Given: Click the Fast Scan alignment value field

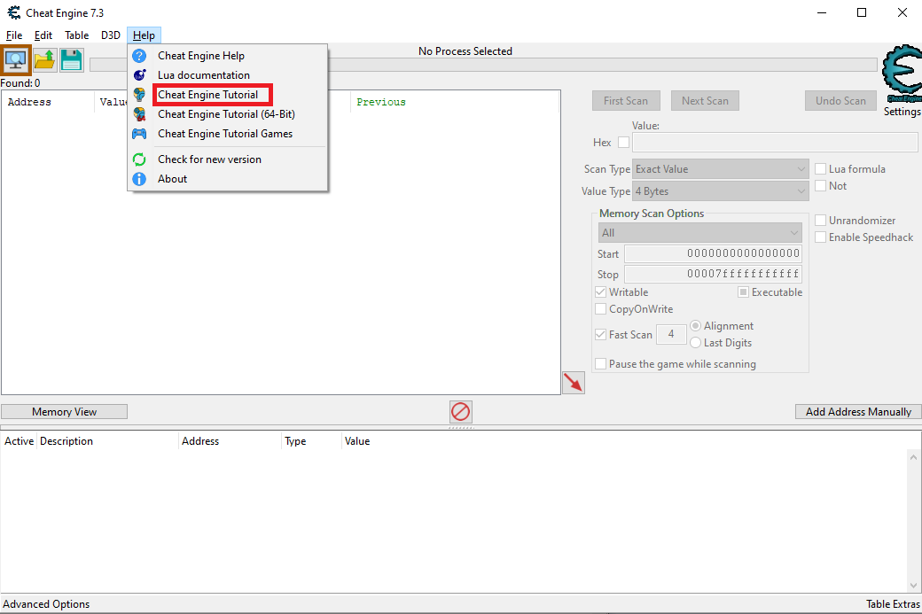Looking at the screenshot, I should tap(671, 334).
